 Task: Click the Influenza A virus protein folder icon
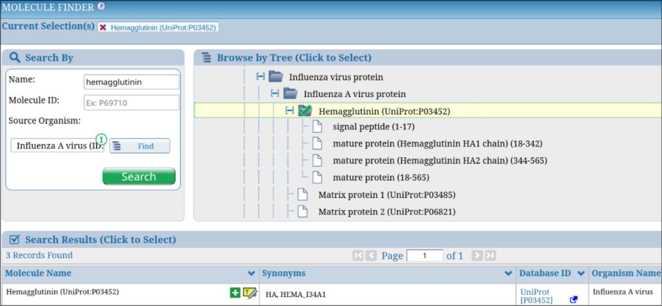point(290,94)
